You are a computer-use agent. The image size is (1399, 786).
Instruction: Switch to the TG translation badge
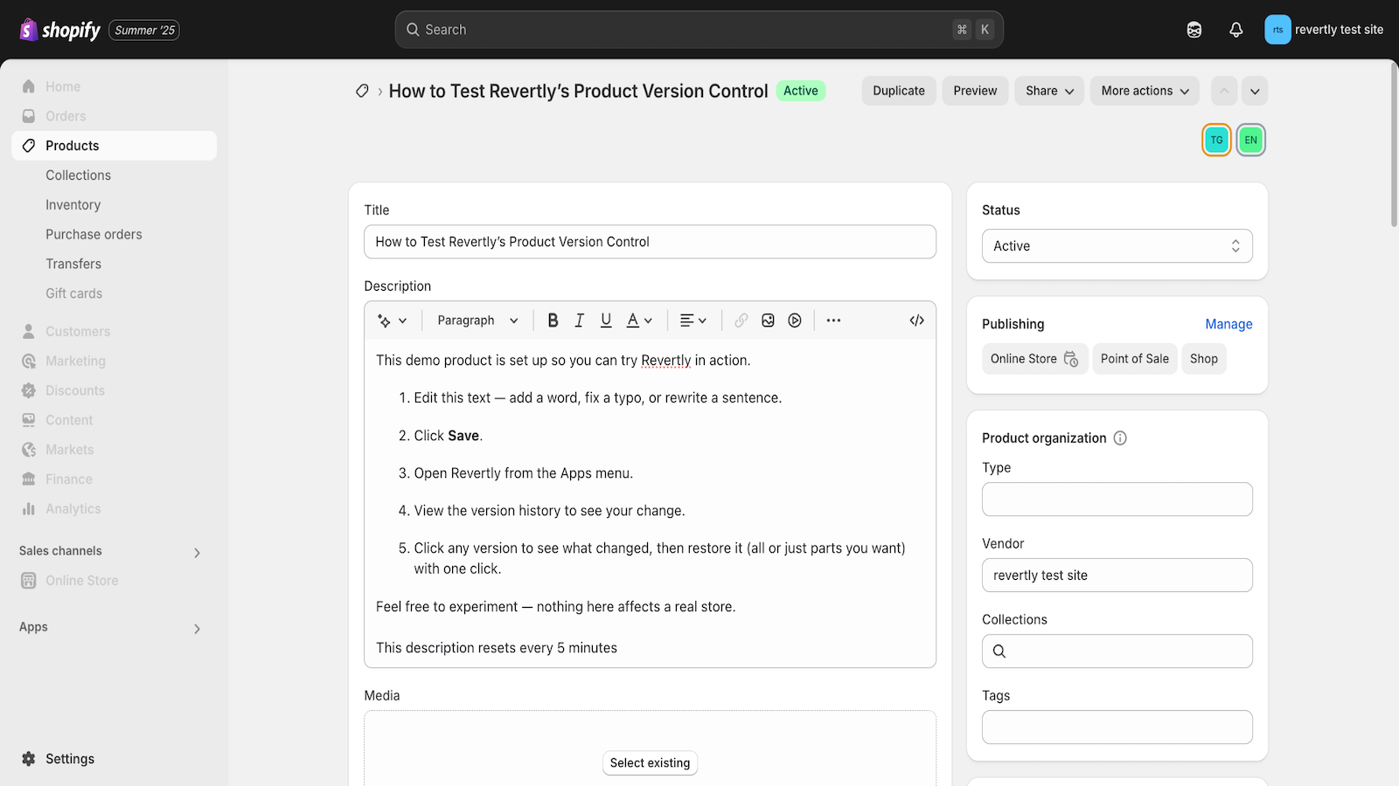(1216, 139)
